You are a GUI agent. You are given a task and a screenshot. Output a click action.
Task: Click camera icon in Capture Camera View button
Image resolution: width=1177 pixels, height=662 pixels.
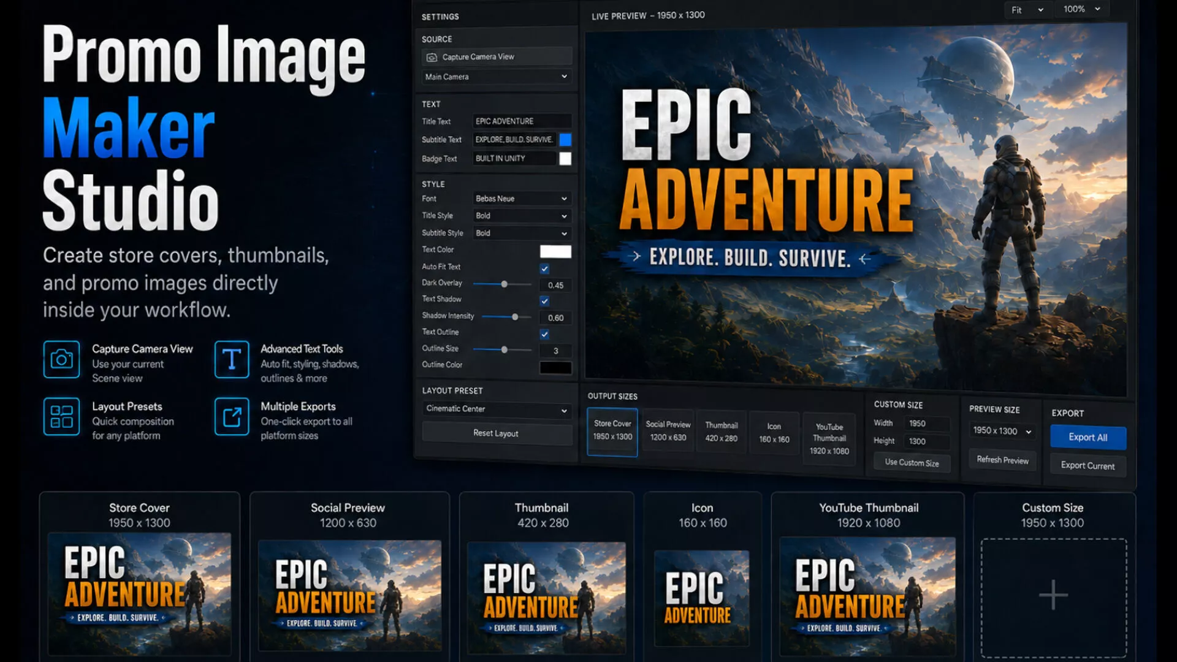[x=432, y=57]
